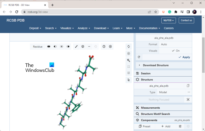Bookmark this page with the star icon
Viewport: 205px width, 131px height.
pyautogui.click(x=156, y=12)
